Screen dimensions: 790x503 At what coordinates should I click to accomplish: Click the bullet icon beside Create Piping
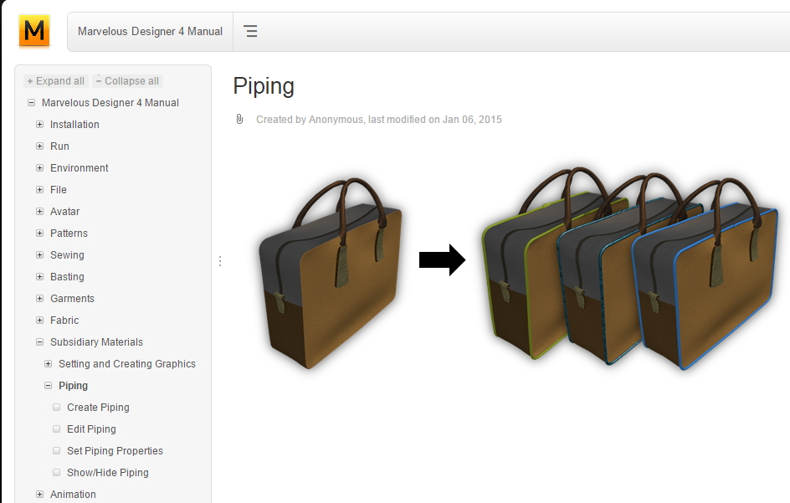click(x=57, y=408)
